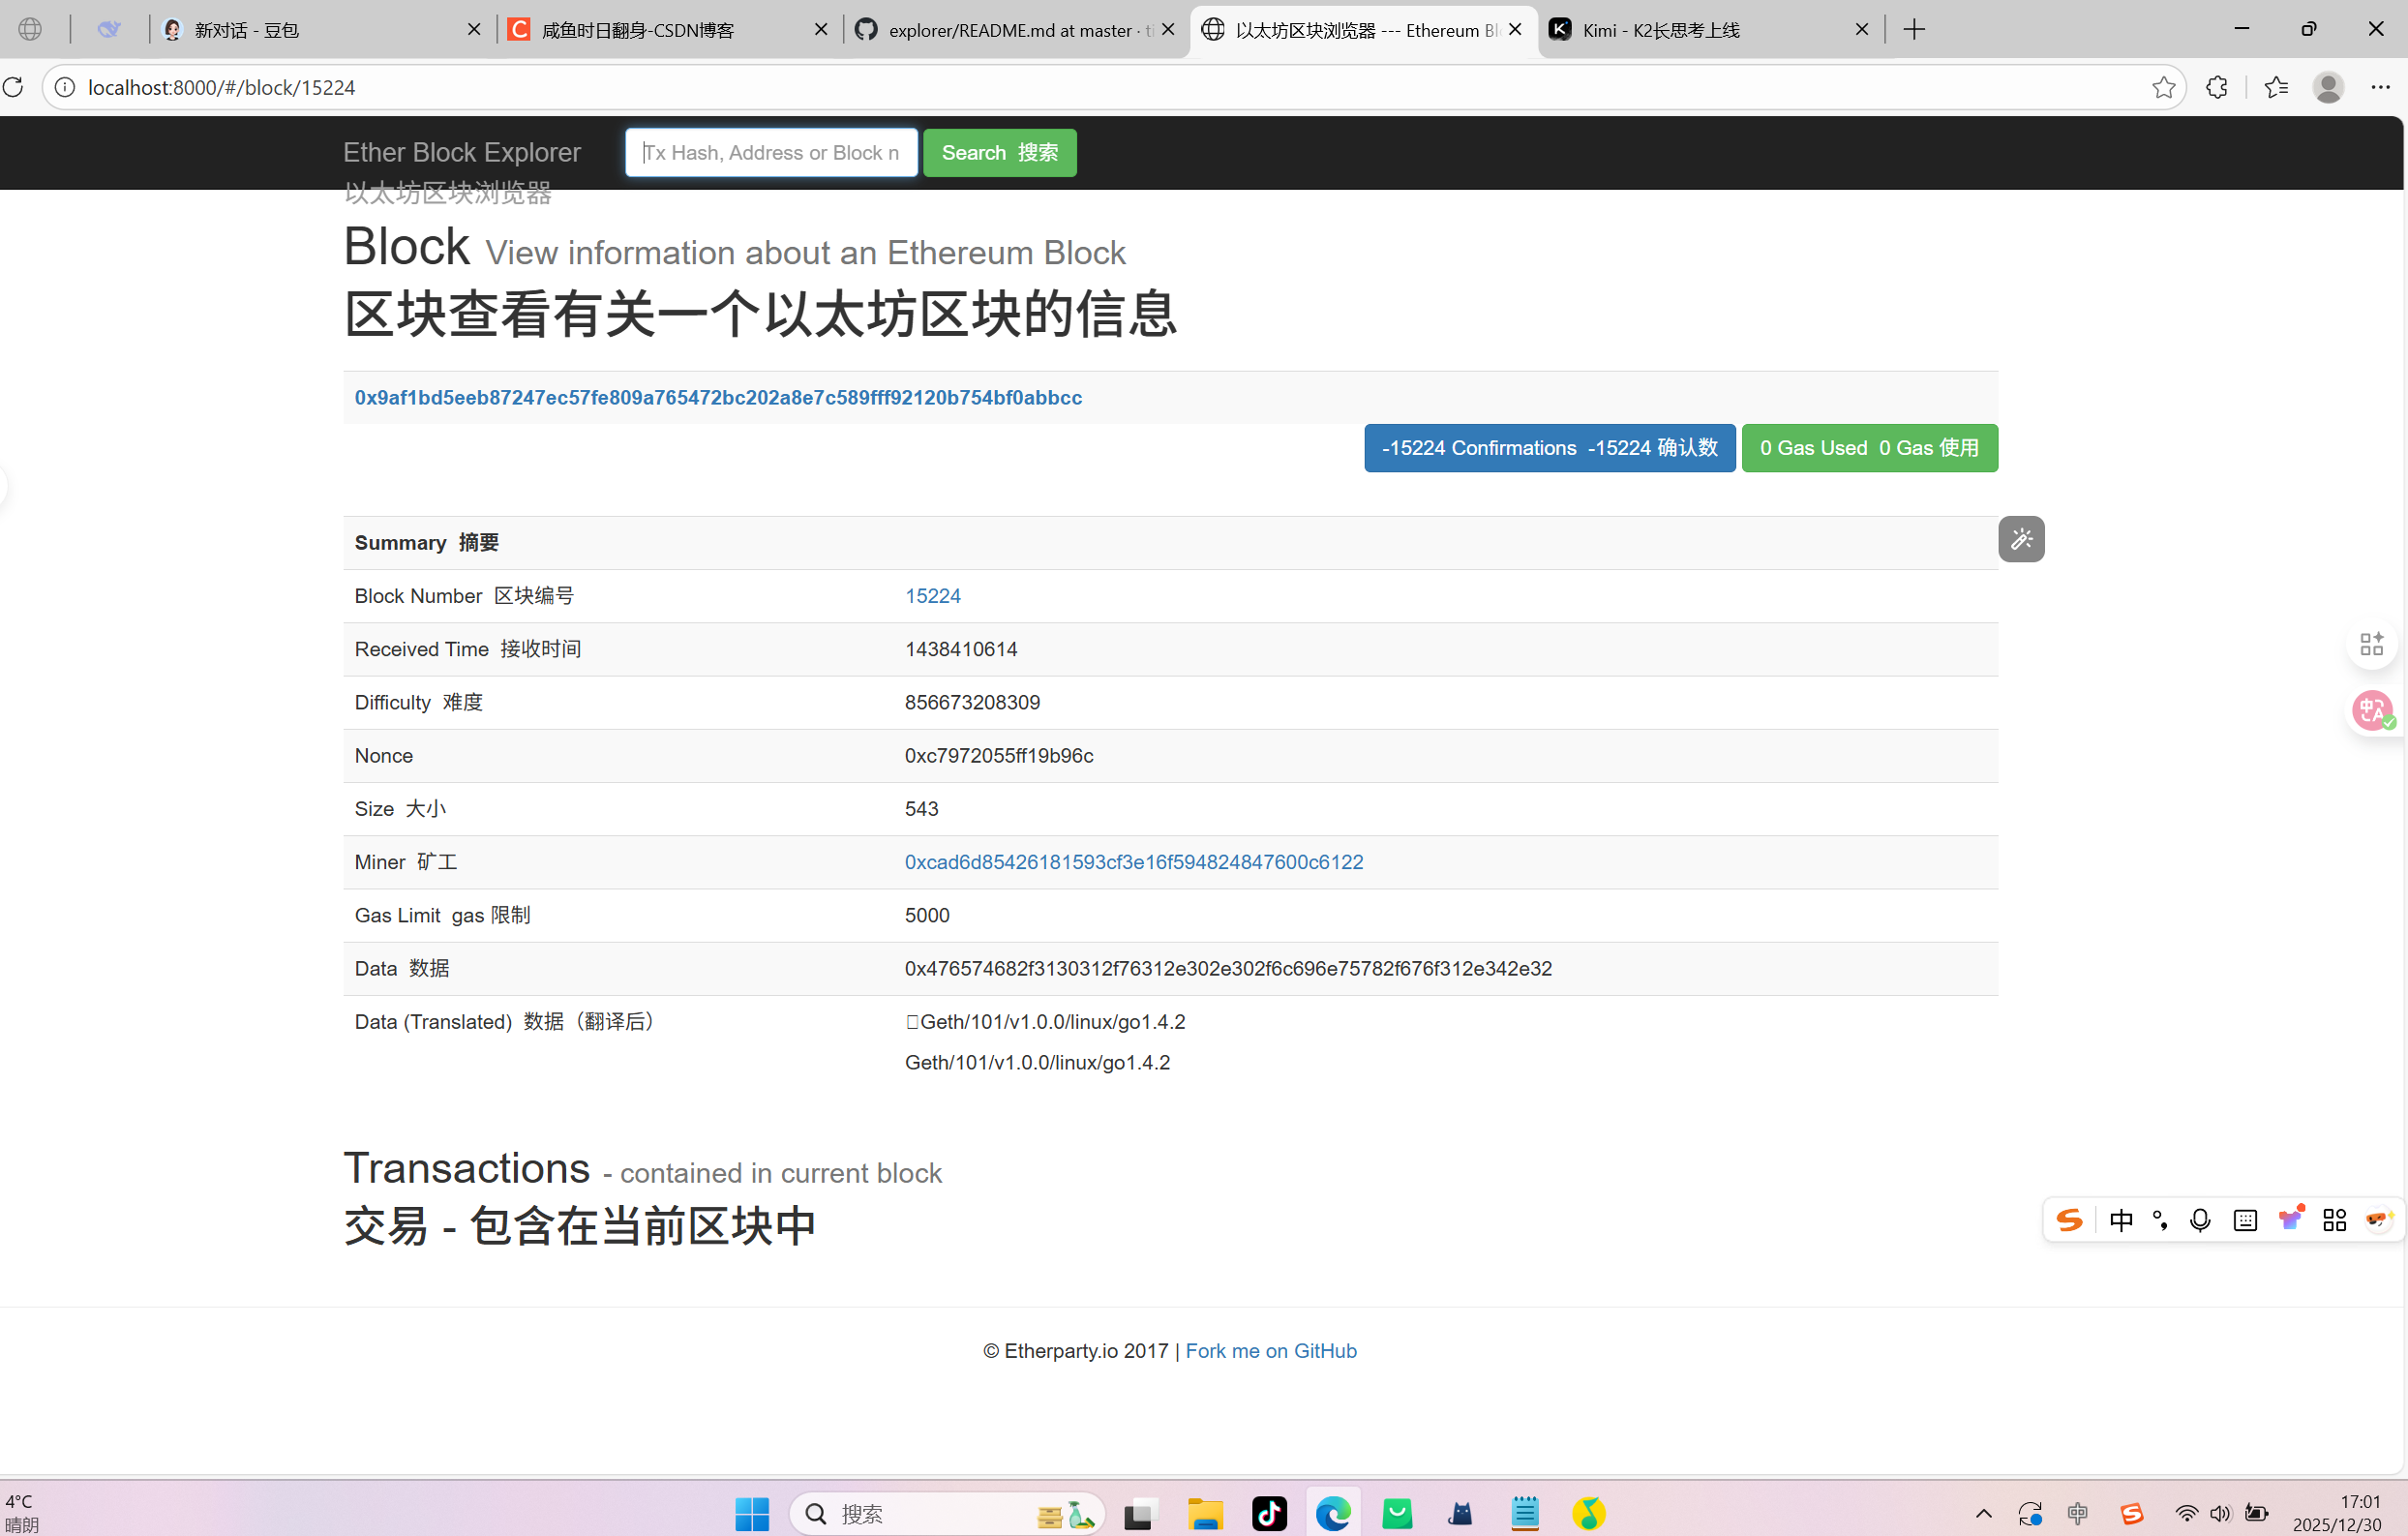Toggle the Sogou punctuation mode button
Image resolution: width=2408 pixels, height=1536 pixels.
point(2160,1220)
